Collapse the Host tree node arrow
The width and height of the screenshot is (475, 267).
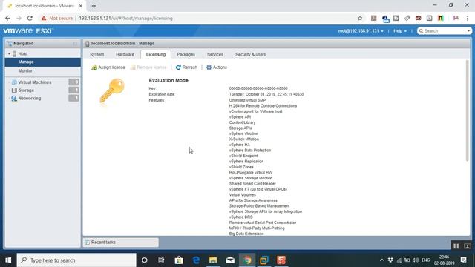(x=9, y=53)
